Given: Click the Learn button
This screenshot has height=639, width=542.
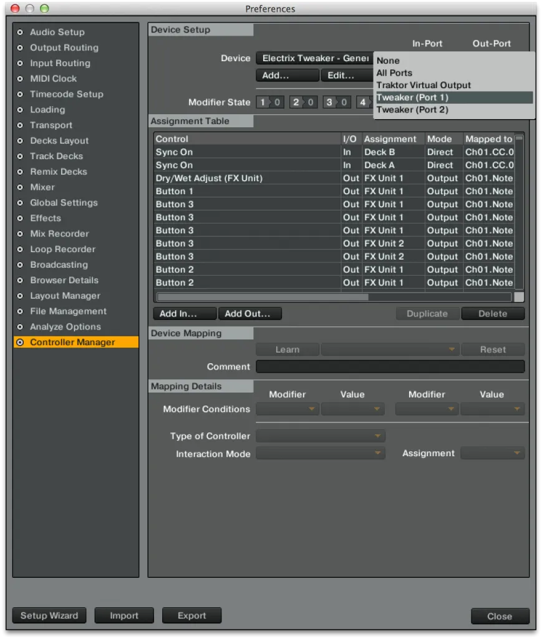Looking at the screenshot, I should coord(288,349).
